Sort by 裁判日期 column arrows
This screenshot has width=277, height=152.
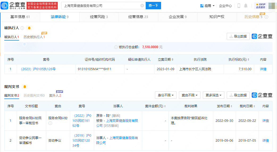point(254,106)
